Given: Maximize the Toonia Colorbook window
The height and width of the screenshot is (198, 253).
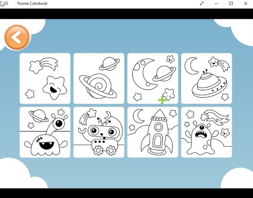Looking at the screenshot, I should click(231, 3).
